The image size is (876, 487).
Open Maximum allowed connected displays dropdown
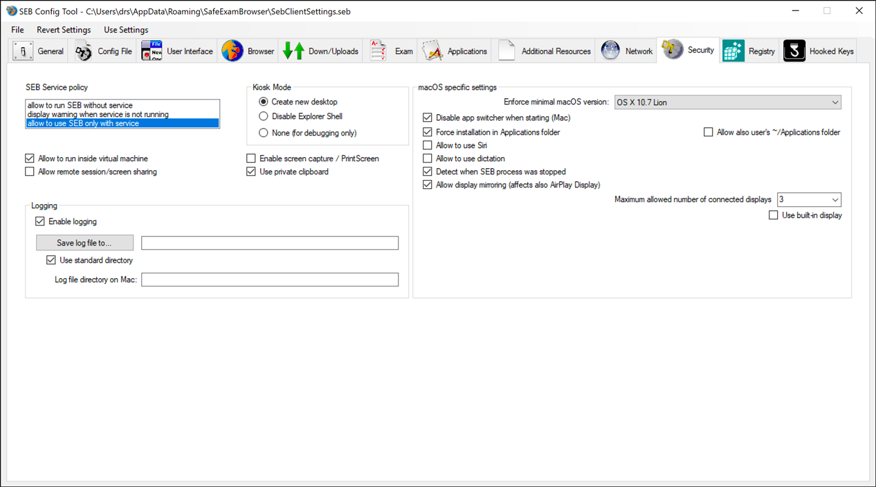809,200
